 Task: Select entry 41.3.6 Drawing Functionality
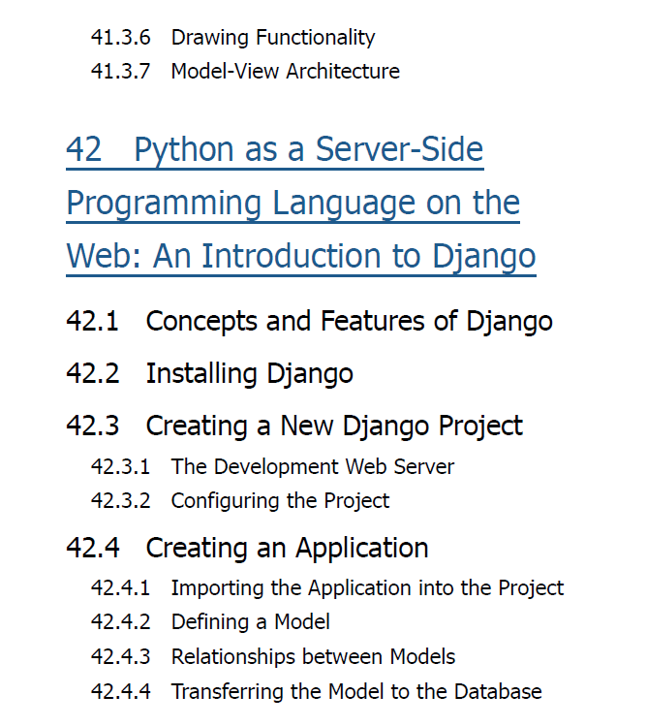click(x=233, y=38)
